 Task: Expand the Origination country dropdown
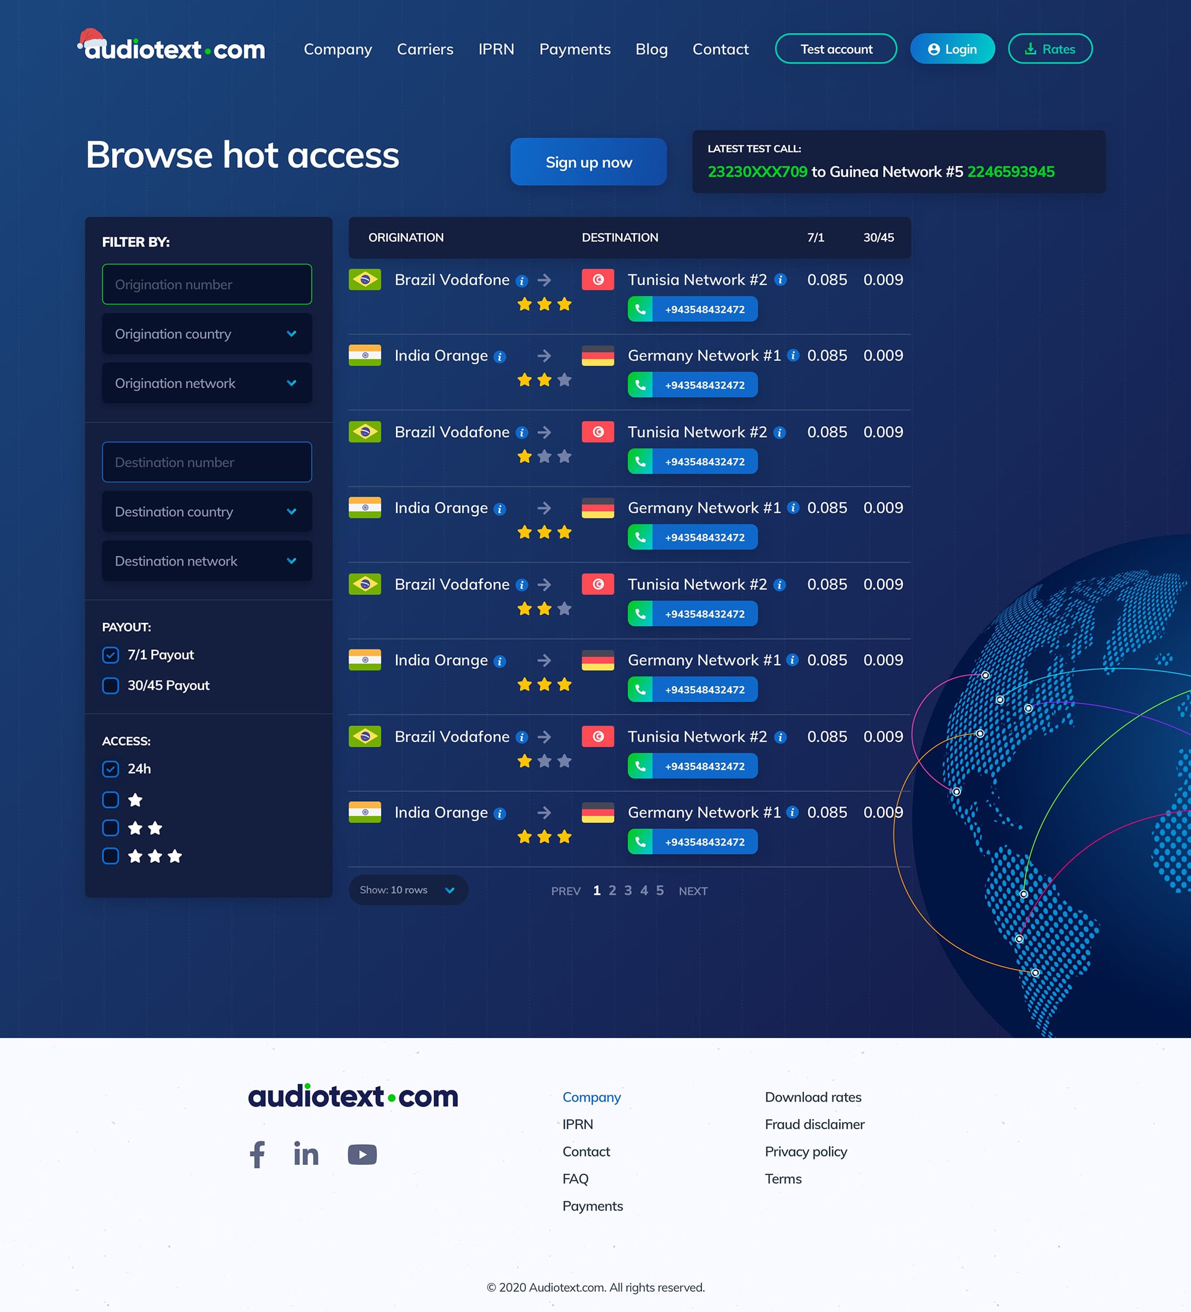click(x=207, y=334)
